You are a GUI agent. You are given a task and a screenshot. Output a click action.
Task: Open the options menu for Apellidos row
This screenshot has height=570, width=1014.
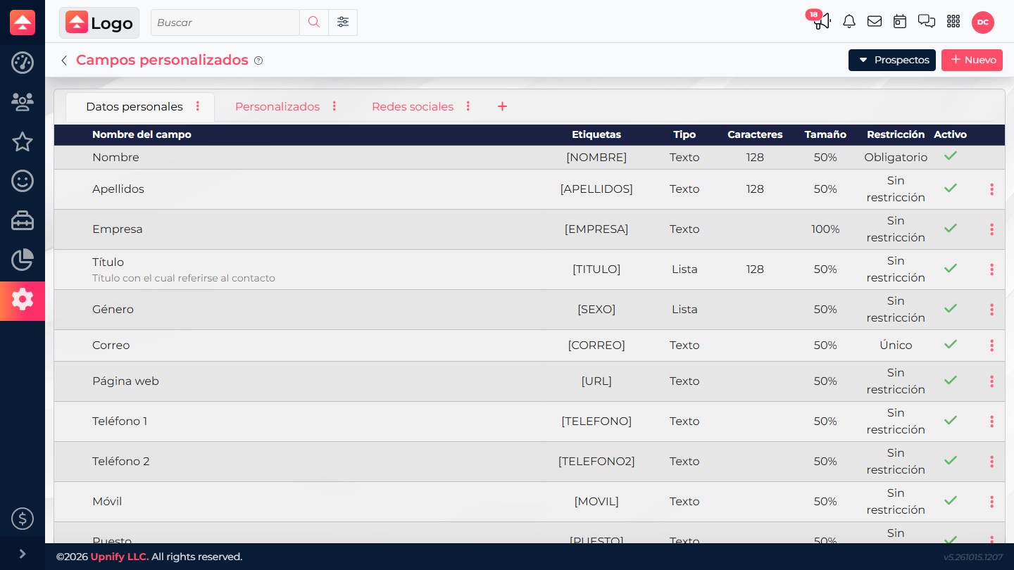click(x=991, y=189)
